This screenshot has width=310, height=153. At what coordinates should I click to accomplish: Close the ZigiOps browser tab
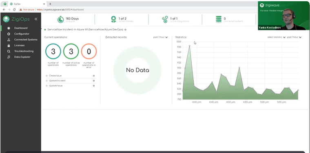click(x=44, y=4)
